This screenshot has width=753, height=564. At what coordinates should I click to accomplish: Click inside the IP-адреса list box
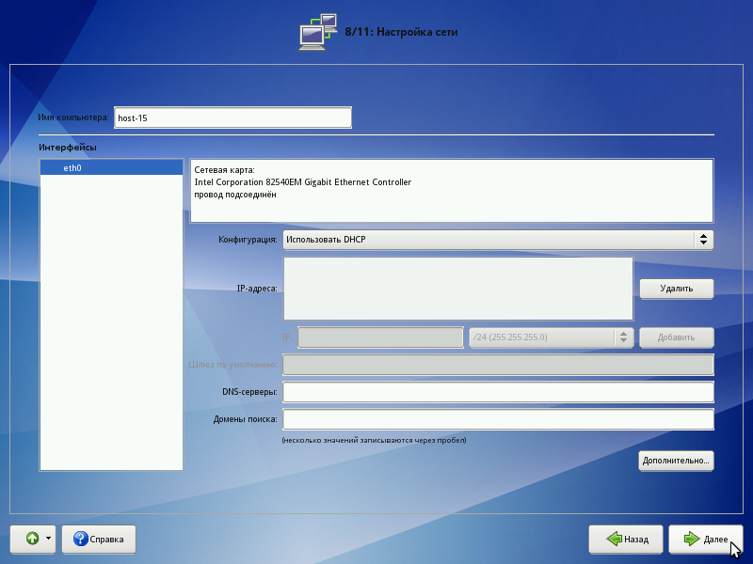point(458,289)
